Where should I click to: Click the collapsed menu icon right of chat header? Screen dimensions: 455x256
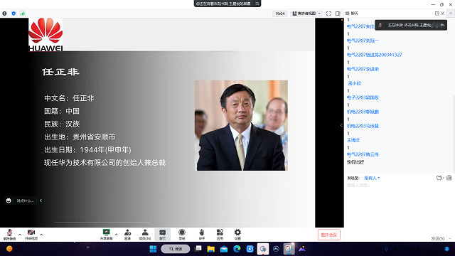(x=451, y=14)
